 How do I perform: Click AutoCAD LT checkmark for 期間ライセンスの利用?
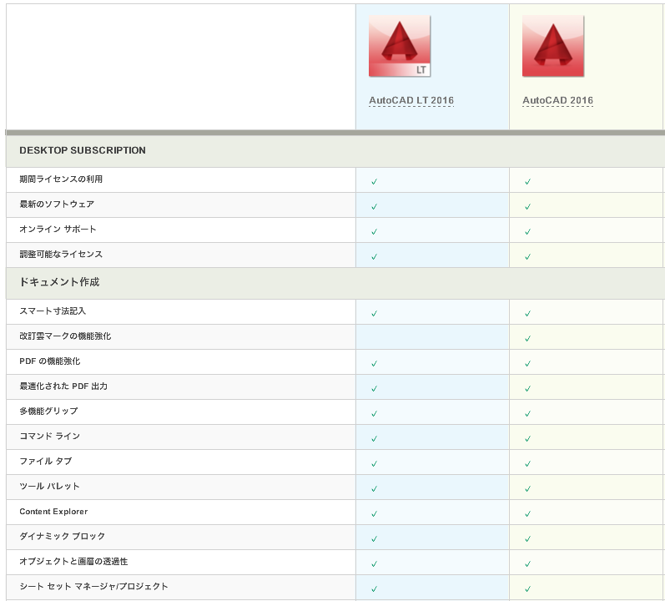point(374,182)
